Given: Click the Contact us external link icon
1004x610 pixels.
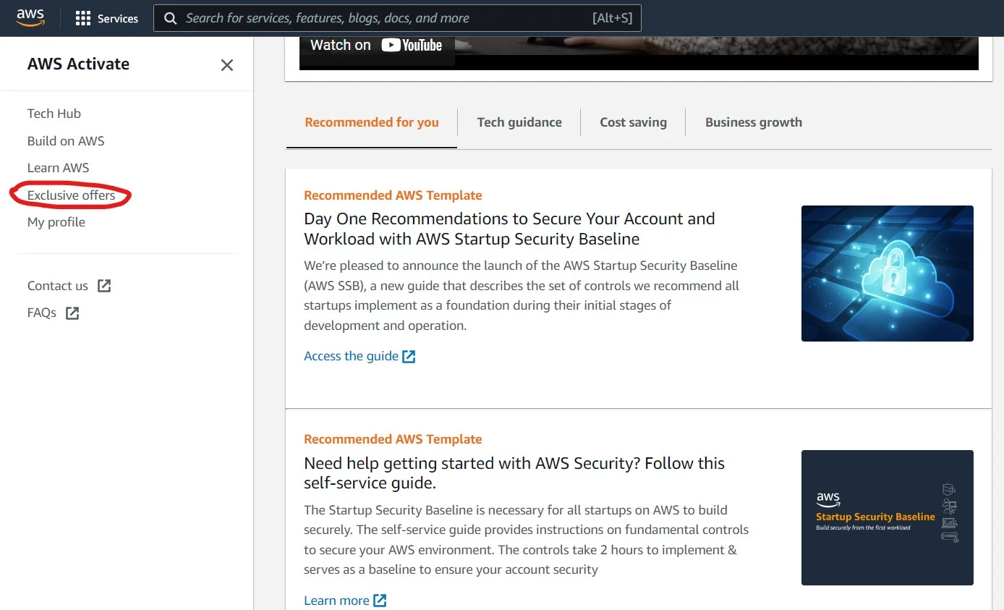Looking at the screenshot, I should click(x=104, y=286).
